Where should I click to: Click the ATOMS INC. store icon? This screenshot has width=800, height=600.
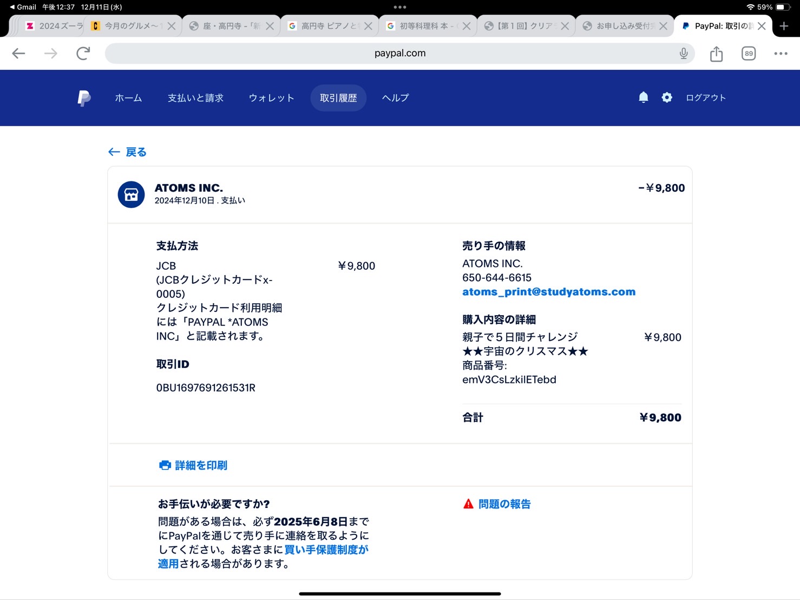pos(132,194)
